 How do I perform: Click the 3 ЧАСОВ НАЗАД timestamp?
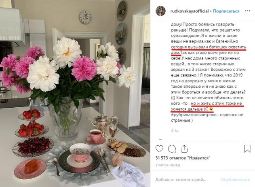(168, 165)
